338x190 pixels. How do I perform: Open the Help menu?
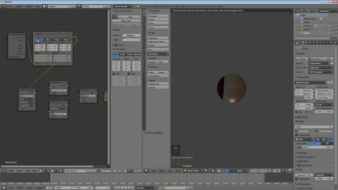[x=37, y=6]
